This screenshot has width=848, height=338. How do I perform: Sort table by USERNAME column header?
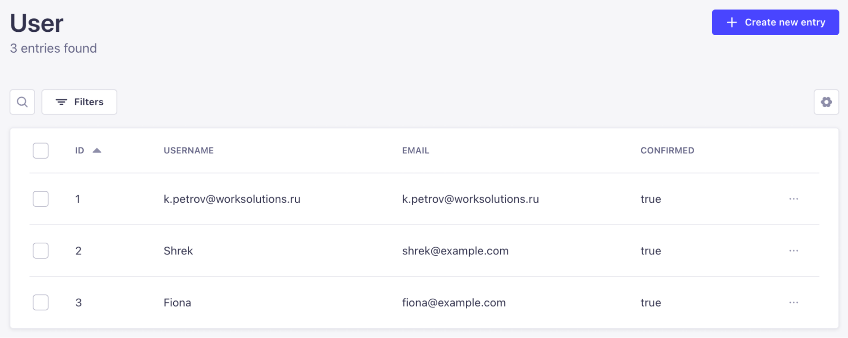188,151
